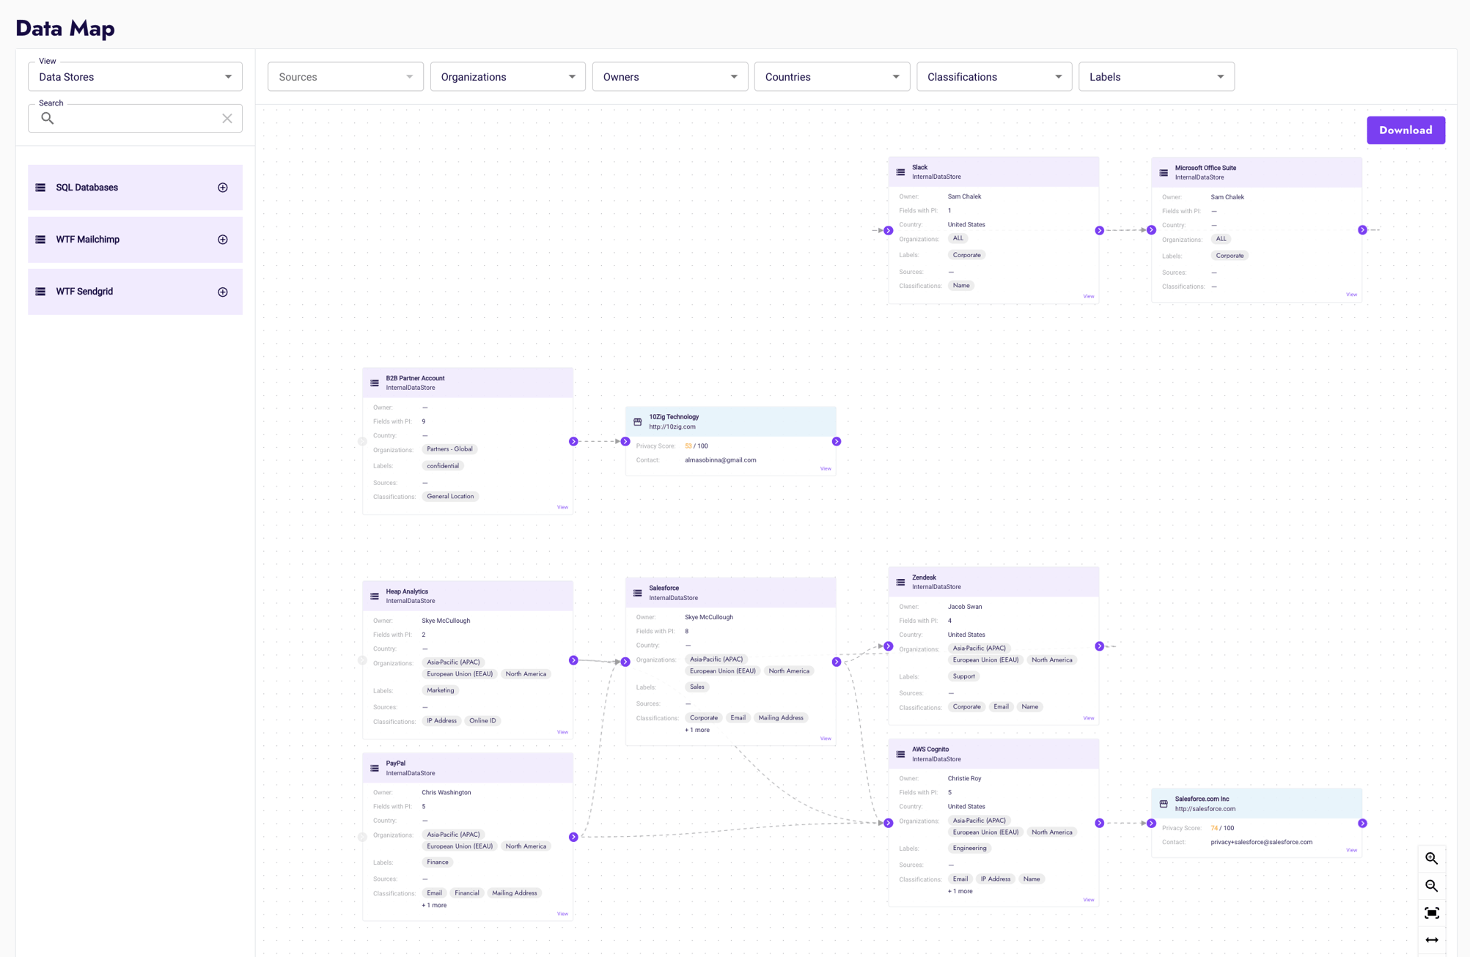The image size is (1470, 957).
Task: Click the globe icon on the 10Zig Technology node
Action: point(637,421)
